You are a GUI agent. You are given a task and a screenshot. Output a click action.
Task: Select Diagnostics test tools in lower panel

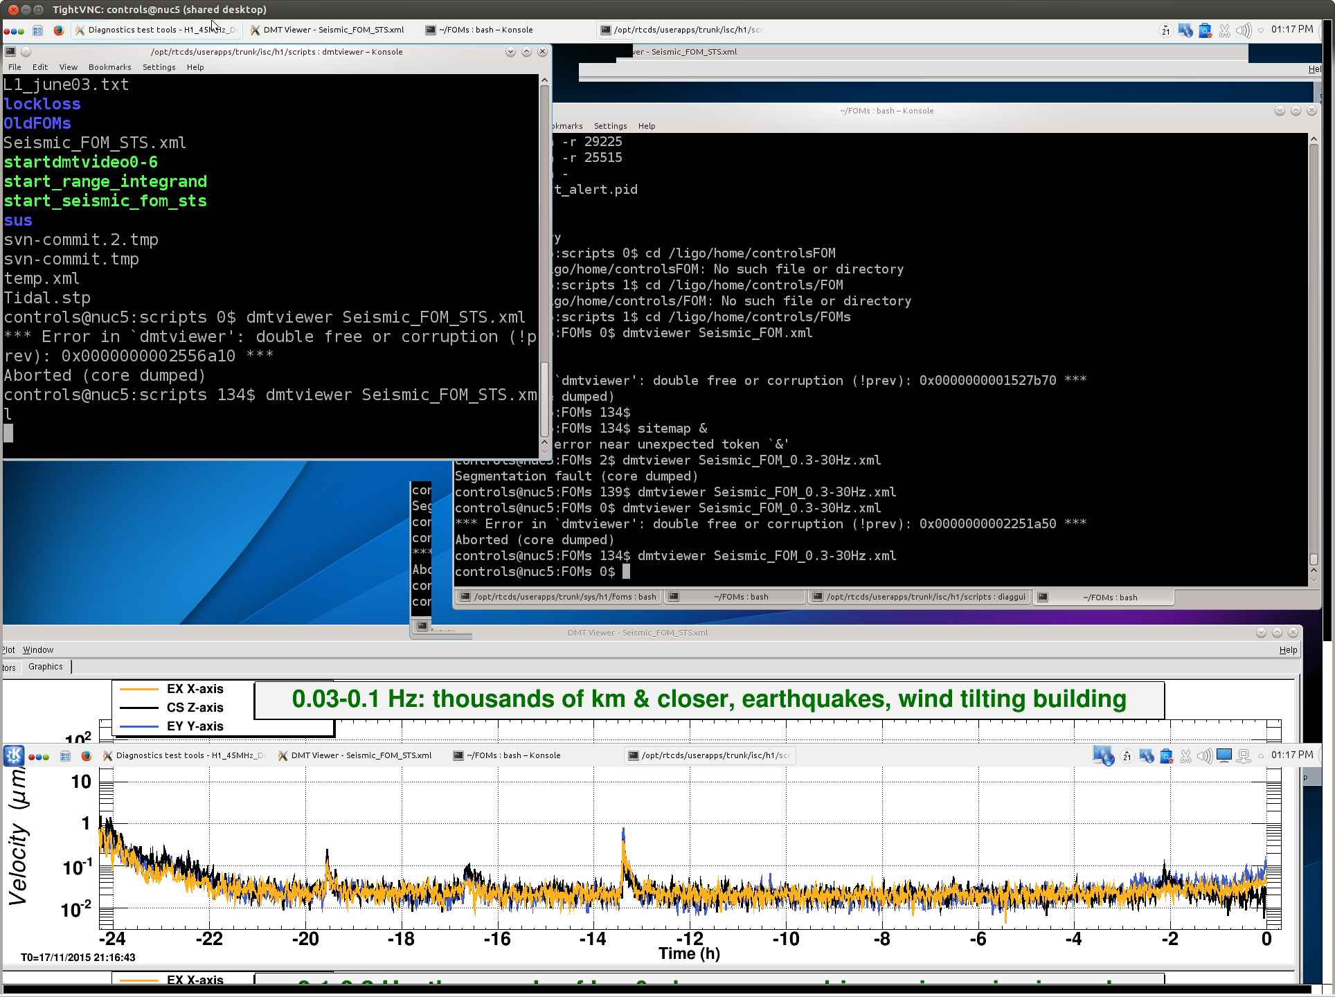[184, 755]
